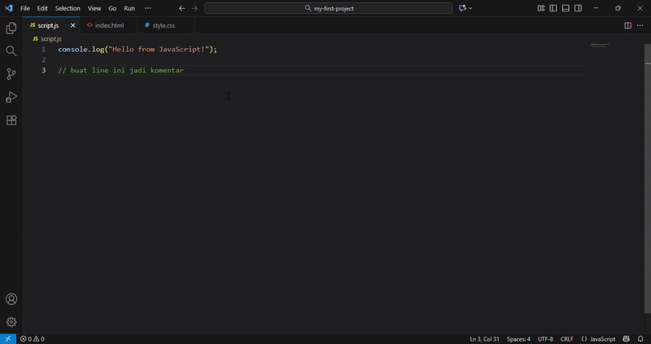Toggle the bottom panel visibility
This screenshot has width=651, height=344.
pyautogui.click(x=566, y=8)
